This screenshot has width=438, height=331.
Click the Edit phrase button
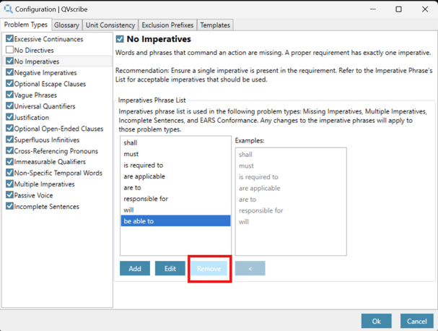[170, 268]
